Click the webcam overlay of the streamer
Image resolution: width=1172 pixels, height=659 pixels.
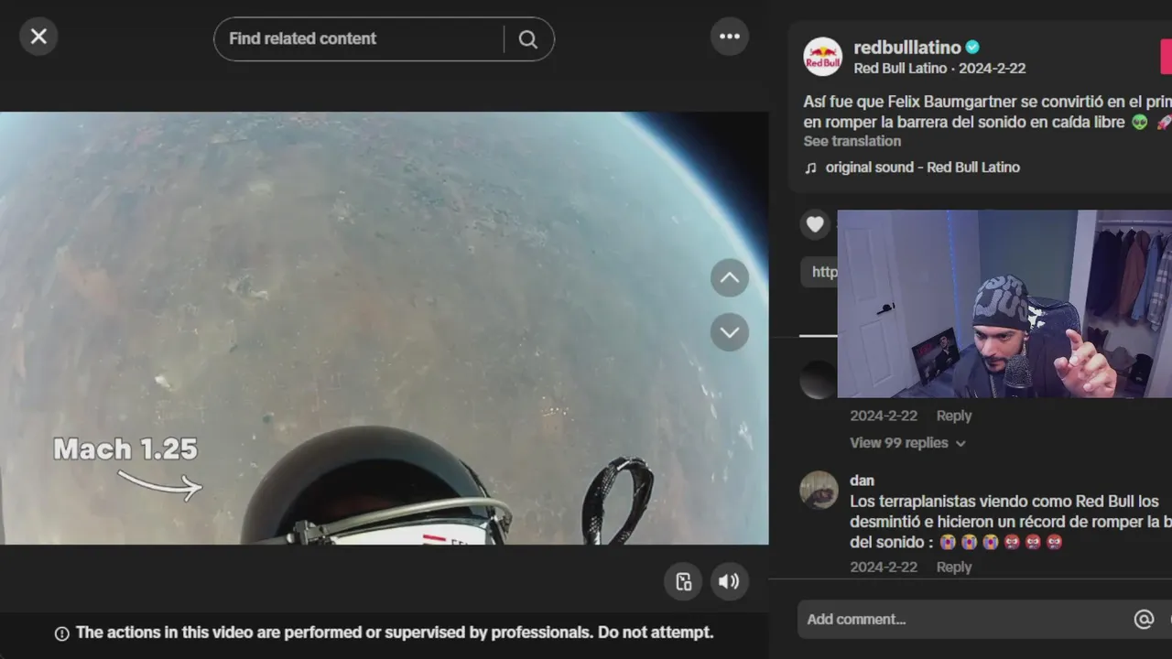[x=1004, y=304]
